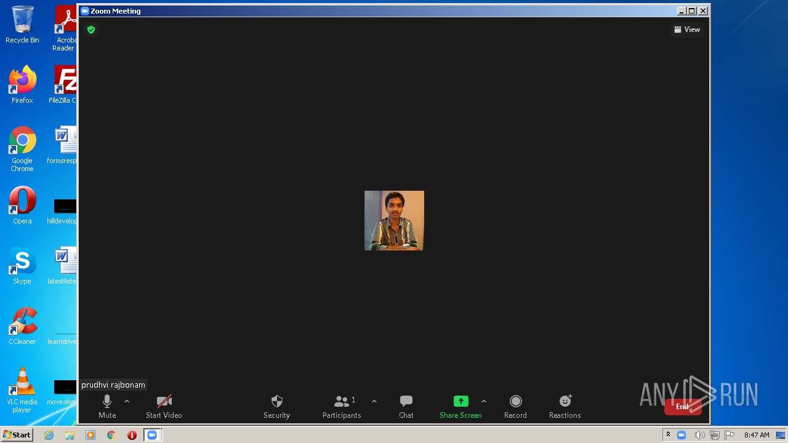The height and width of the screenshot is (443, 788).
Task: Select Zoom window button in taskbar
Action: [x=152, y=435]
